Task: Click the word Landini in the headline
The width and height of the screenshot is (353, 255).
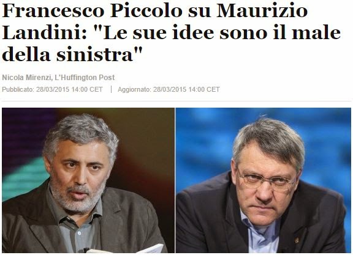Action: tap(44, 32)
